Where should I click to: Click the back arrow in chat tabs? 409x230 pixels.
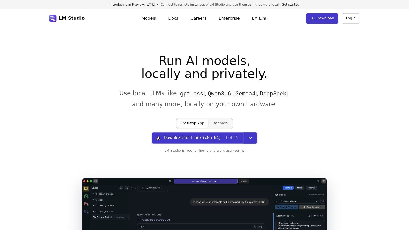[132, 188]
